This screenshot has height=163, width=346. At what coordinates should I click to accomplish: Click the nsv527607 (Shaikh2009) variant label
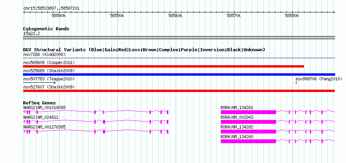49,87
